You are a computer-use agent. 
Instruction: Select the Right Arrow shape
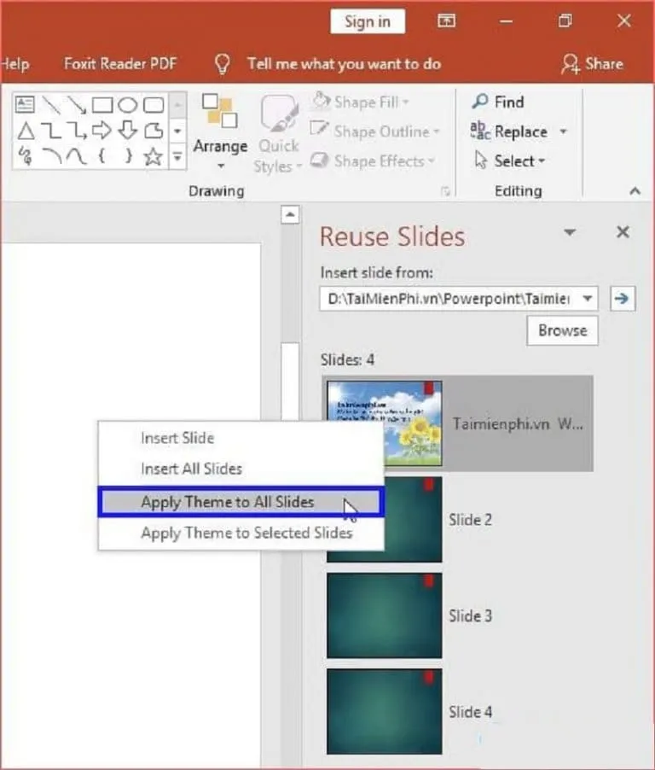[x=102, y=130]
